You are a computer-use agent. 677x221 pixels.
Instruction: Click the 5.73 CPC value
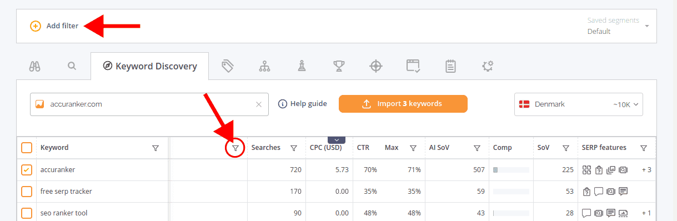pyautogui.click(x=342, y=170)
